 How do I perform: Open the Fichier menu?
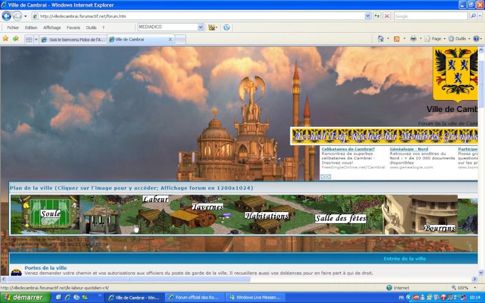13,27
